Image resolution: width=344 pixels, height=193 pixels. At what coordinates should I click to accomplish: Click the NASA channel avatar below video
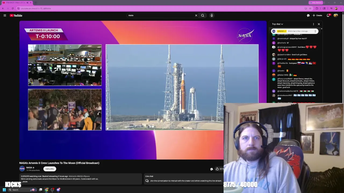[22, 169]
